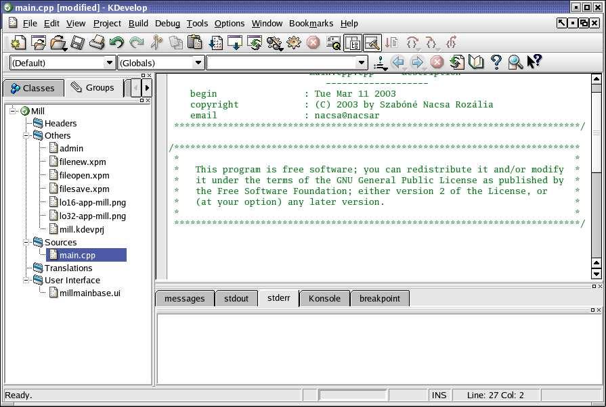Open the (Globals) combo box
Image resolution: width=606 pixels, height=407 pixels.
tap(160, 62)
